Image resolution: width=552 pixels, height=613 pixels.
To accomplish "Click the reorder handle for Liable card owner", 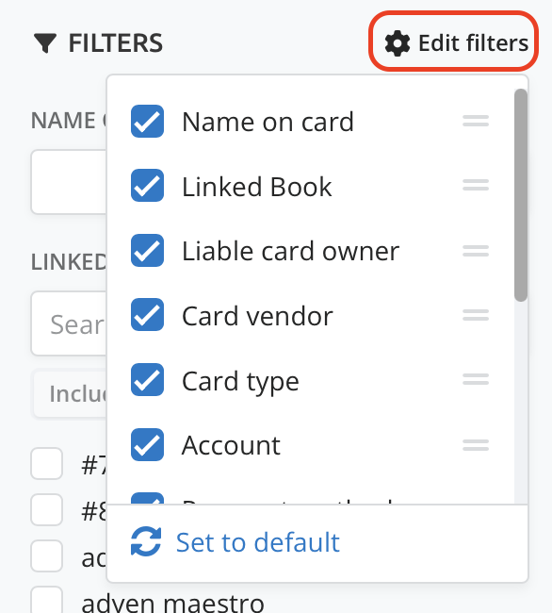I will (x=476, y=251).
